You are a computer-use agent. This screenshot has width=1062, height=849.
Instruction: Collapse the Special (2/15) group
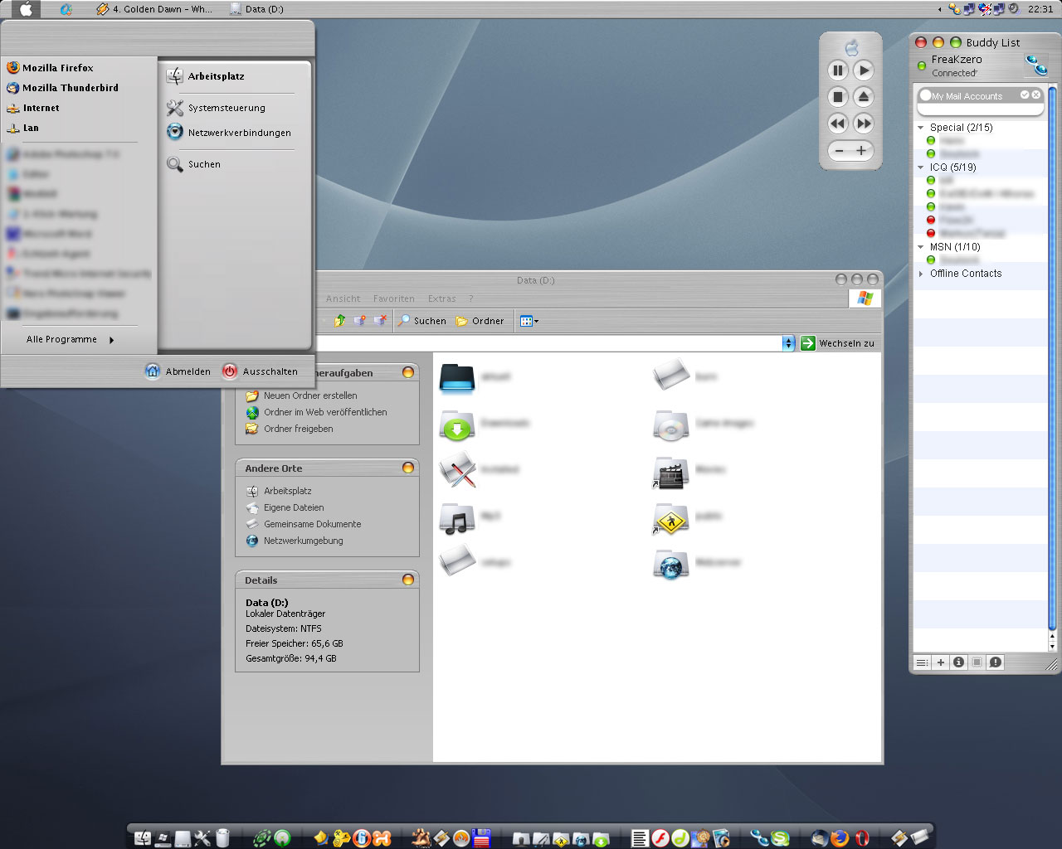tap(921, 128)
